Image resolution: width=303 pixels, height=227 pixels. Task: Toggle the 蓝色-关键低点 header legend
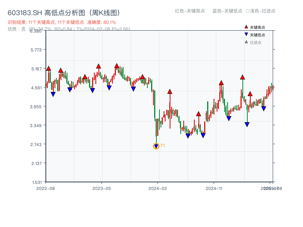(227, 11)
